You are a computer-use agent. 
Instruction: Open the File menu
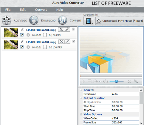tap(8, 10)
